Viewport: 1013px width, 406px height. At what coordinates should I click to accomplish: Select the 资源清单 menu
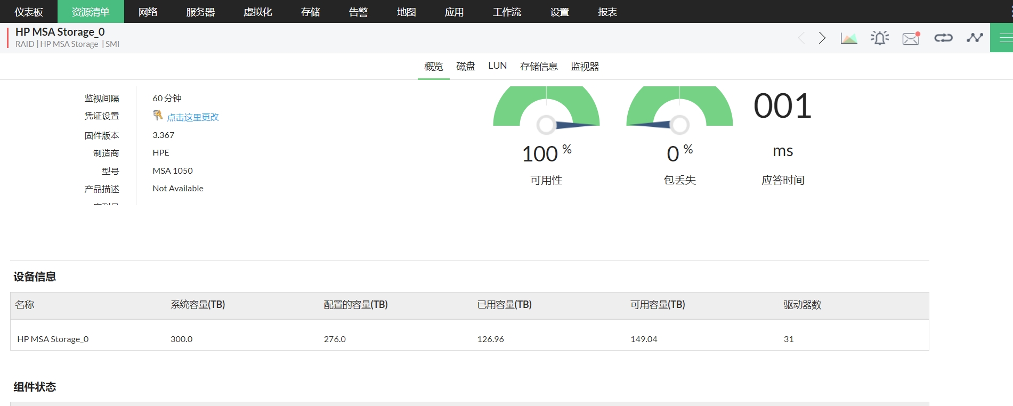coord(91,12)
